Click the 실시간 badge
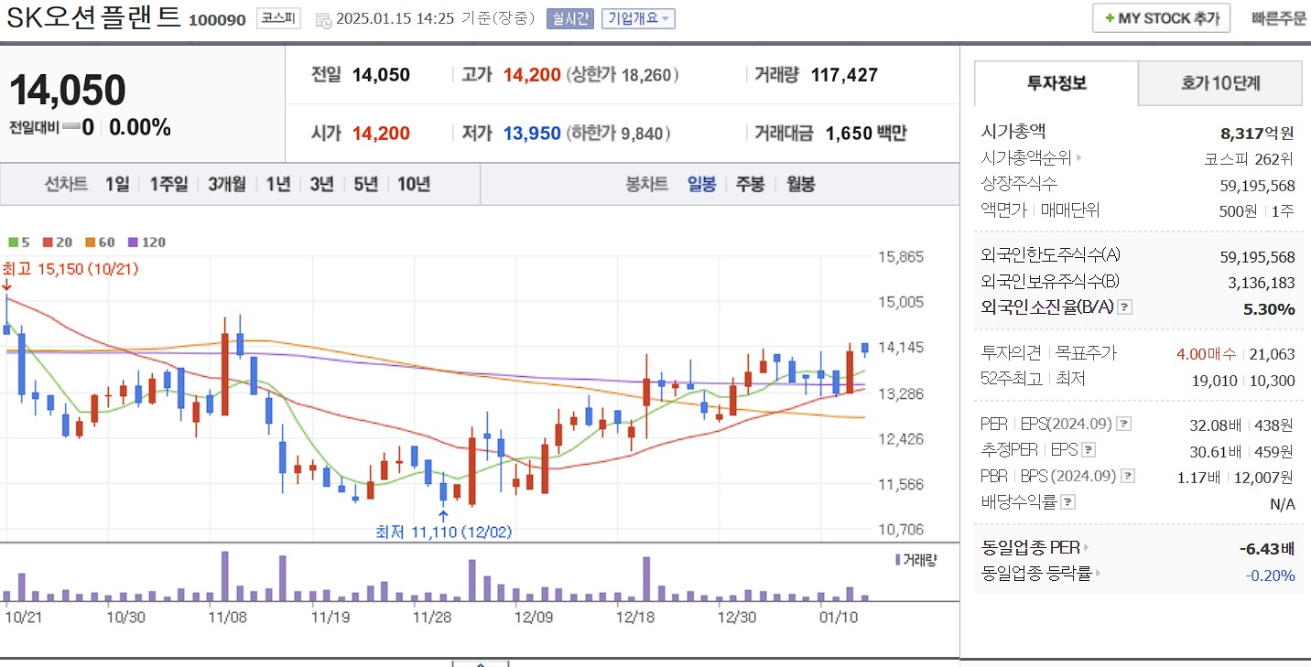 coord(570,18)
